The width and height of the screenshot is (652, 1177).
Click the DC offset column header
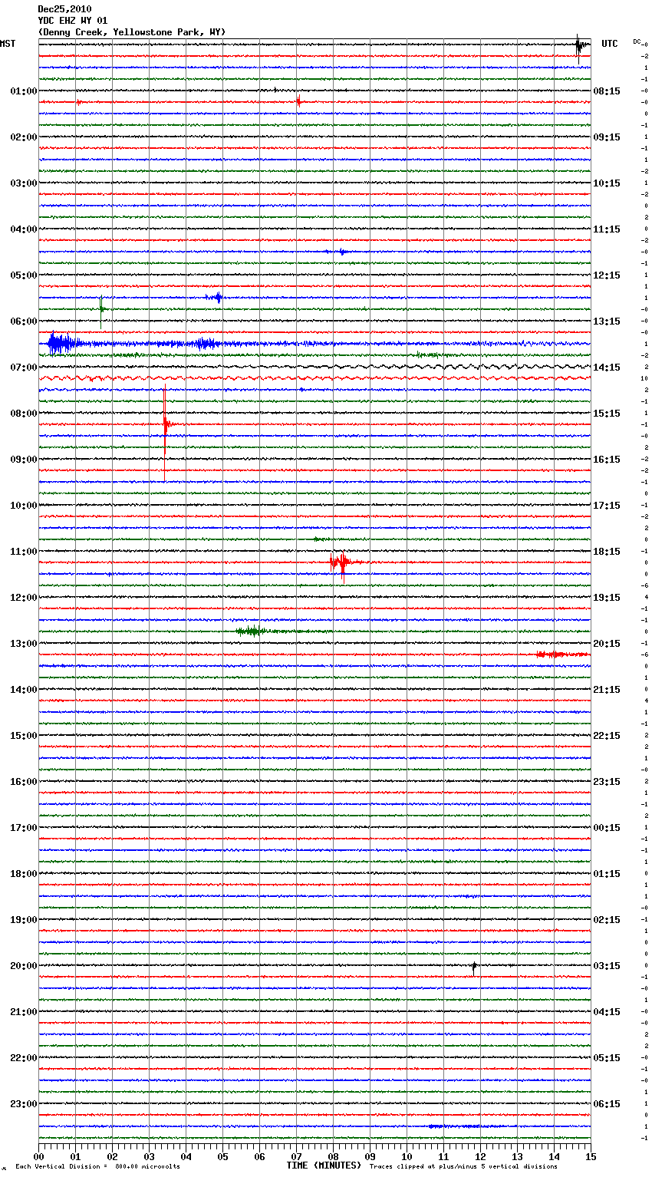[637, 41]
